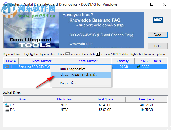Click the Total Space column header
171x130 pixels.
[105, 99]
